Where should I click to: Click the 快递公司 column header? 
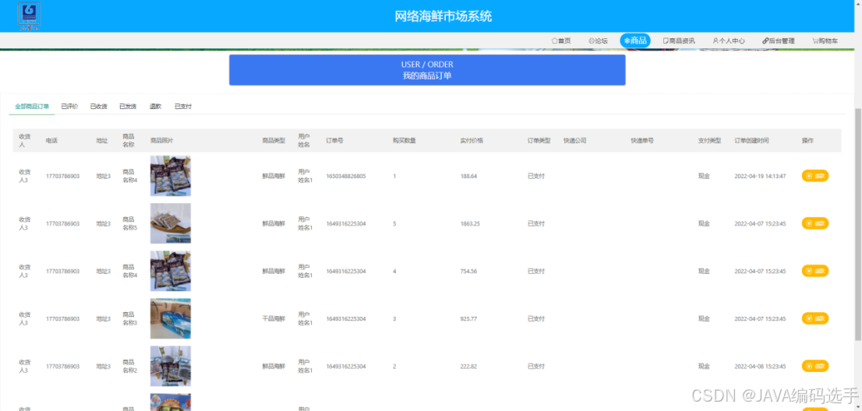(x=575, y=140)
